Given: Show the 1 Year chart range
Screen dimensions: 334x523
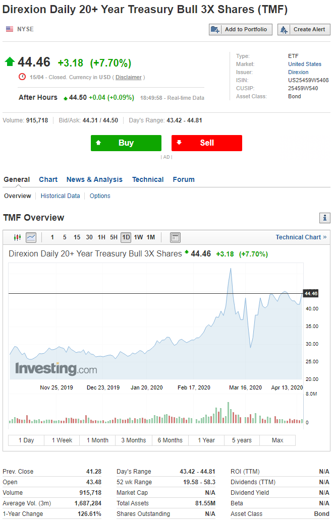Looking at the screenshot, I should [206, 440].
